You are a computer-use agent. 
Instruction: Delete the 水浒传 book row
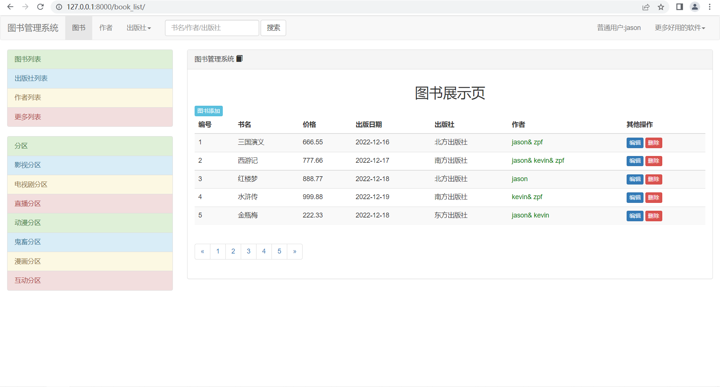coord(654,198)
